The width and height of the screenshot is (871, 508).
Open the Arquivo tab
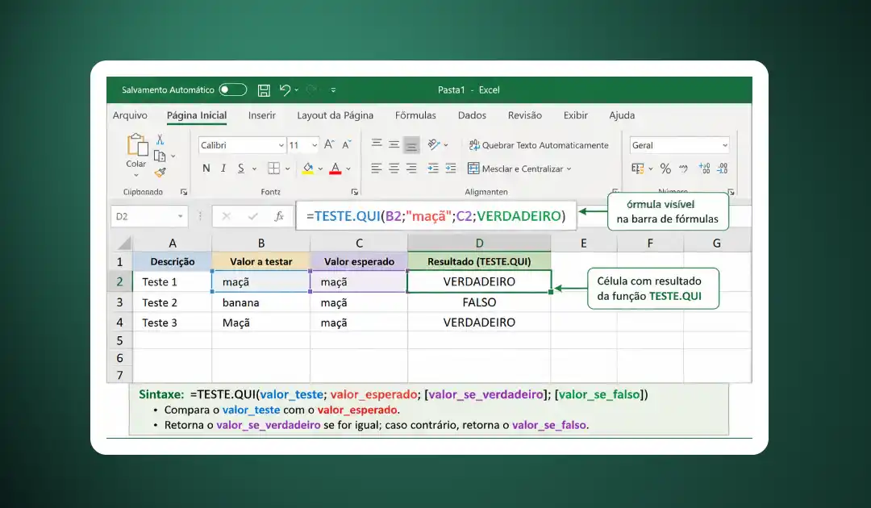[130, 115]
